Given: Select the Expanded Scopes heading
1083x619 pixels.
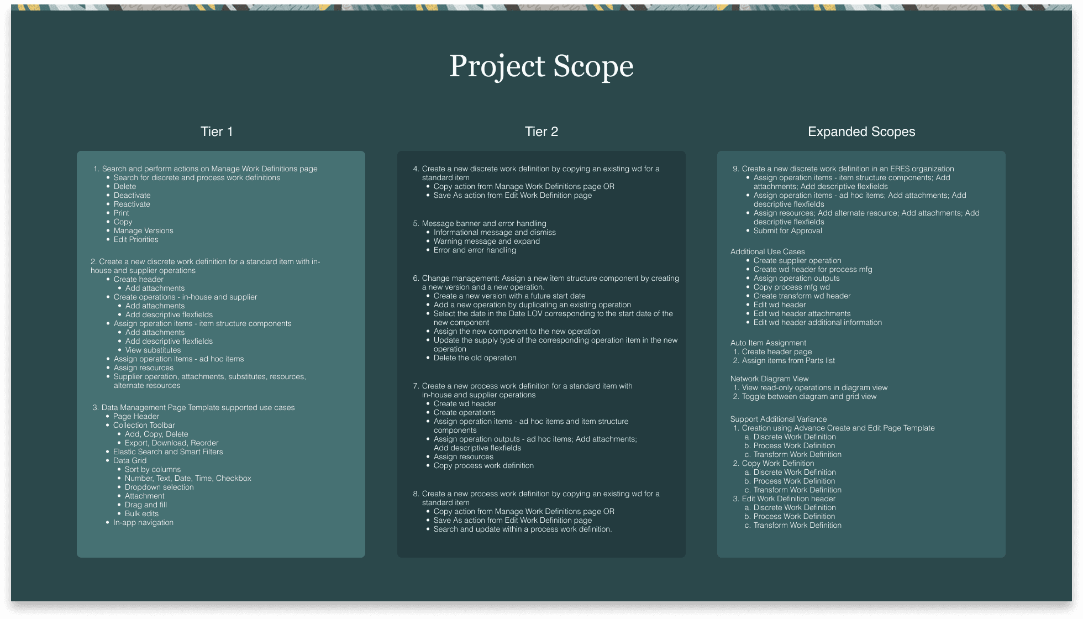Looking at the screenshot, I should (861, 132).
